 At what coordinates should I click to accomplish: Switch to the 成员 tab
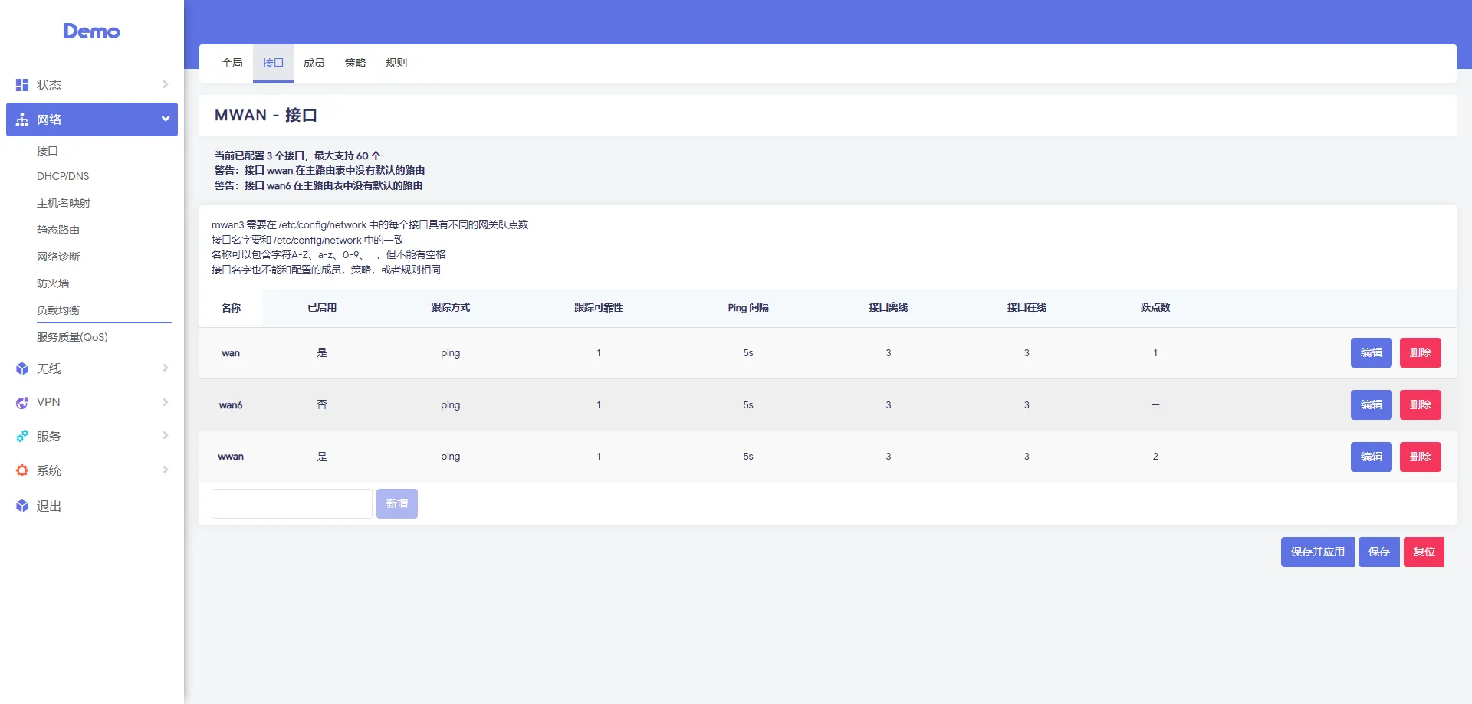click(314, 63)
